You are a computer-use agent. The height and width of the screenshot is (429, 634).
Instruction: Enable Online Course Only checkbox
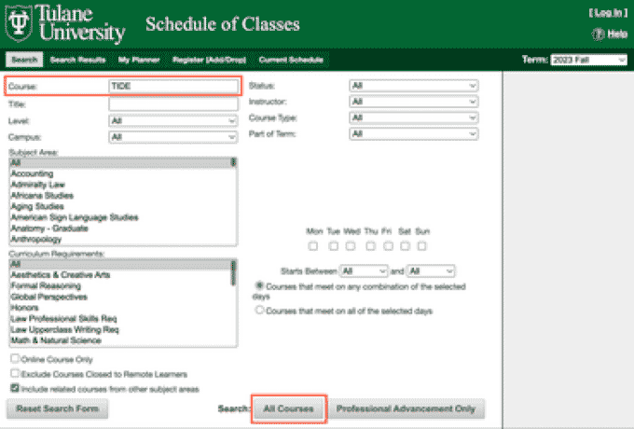coord(15,358)
